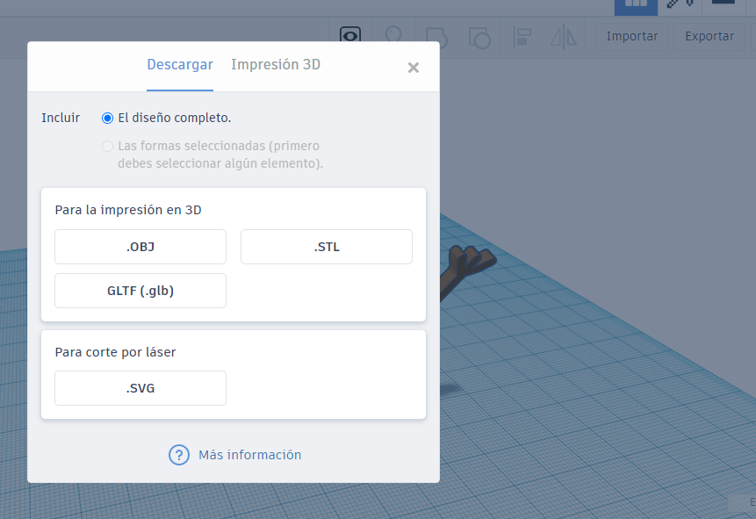This screenshot has height=519, width=756.
Task: Open the pickaxe blocks view icon
Action: click(680, 4)
